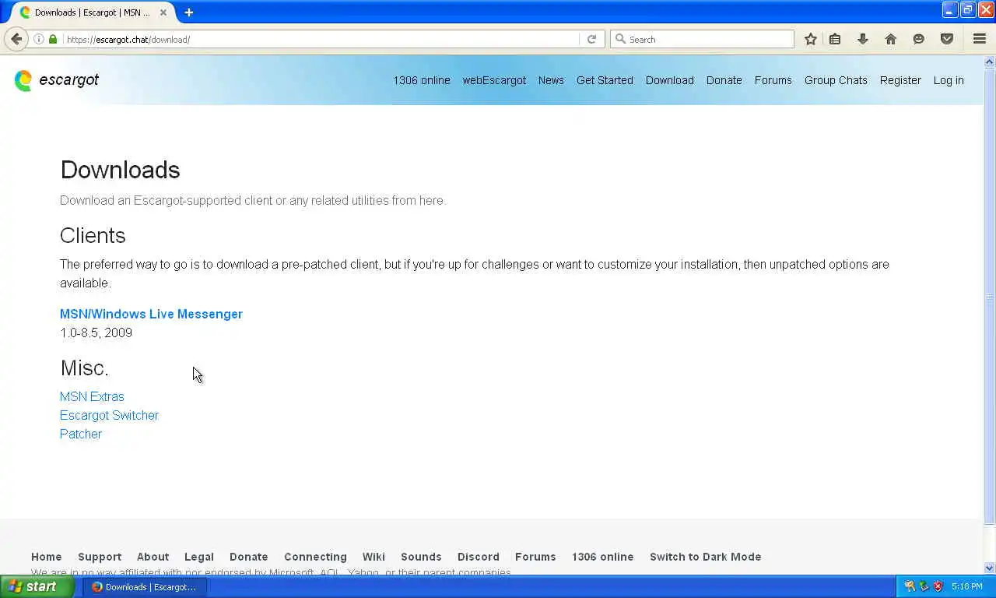The height and width of the screenshot is (598, 996).
Task: Click the Downloads | Escargot taskbar button
Action: 145,586
